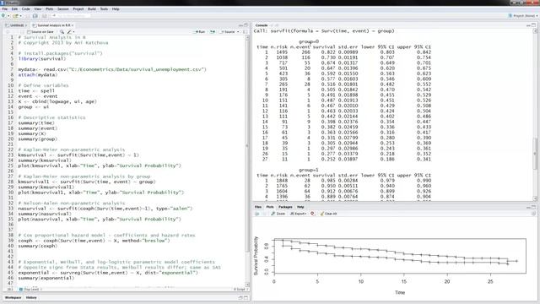Switch to Survival Analysis in R.R tab

pos(54,25)
